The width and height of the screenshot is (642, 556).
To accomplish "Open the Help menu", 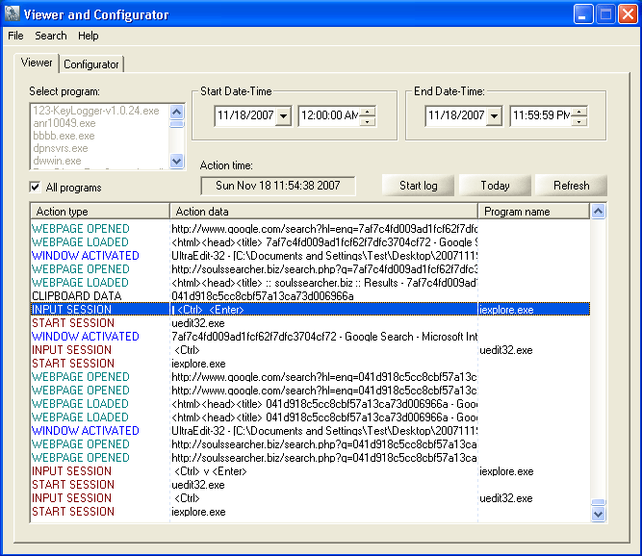I will [89, 36].
